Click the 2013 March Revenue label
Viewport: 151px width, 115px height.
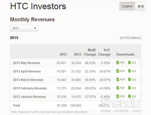click(x=28, y=80)
